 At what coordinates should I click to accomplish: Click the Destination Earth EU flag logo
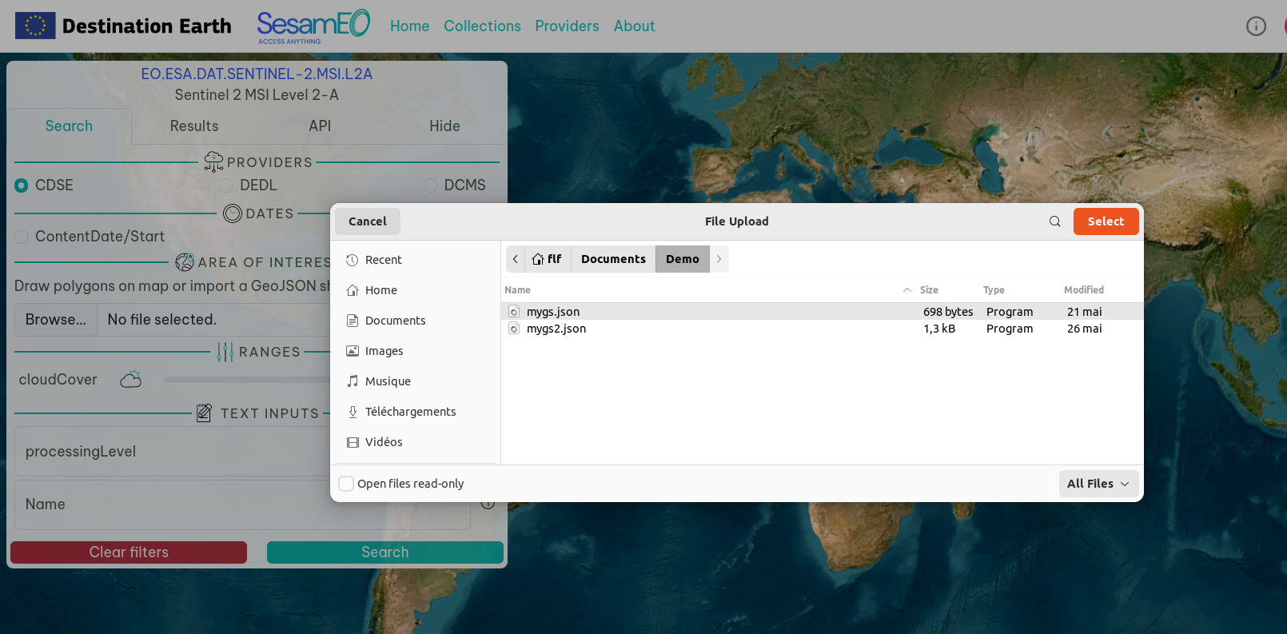coord(35,26)
